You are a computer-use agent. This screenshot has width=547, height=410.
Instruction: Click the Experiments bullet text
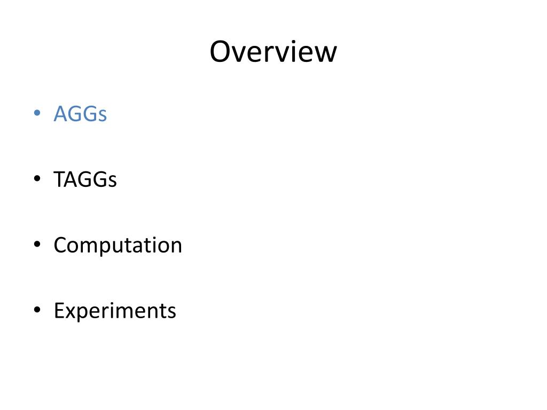[x=115, y=311]
